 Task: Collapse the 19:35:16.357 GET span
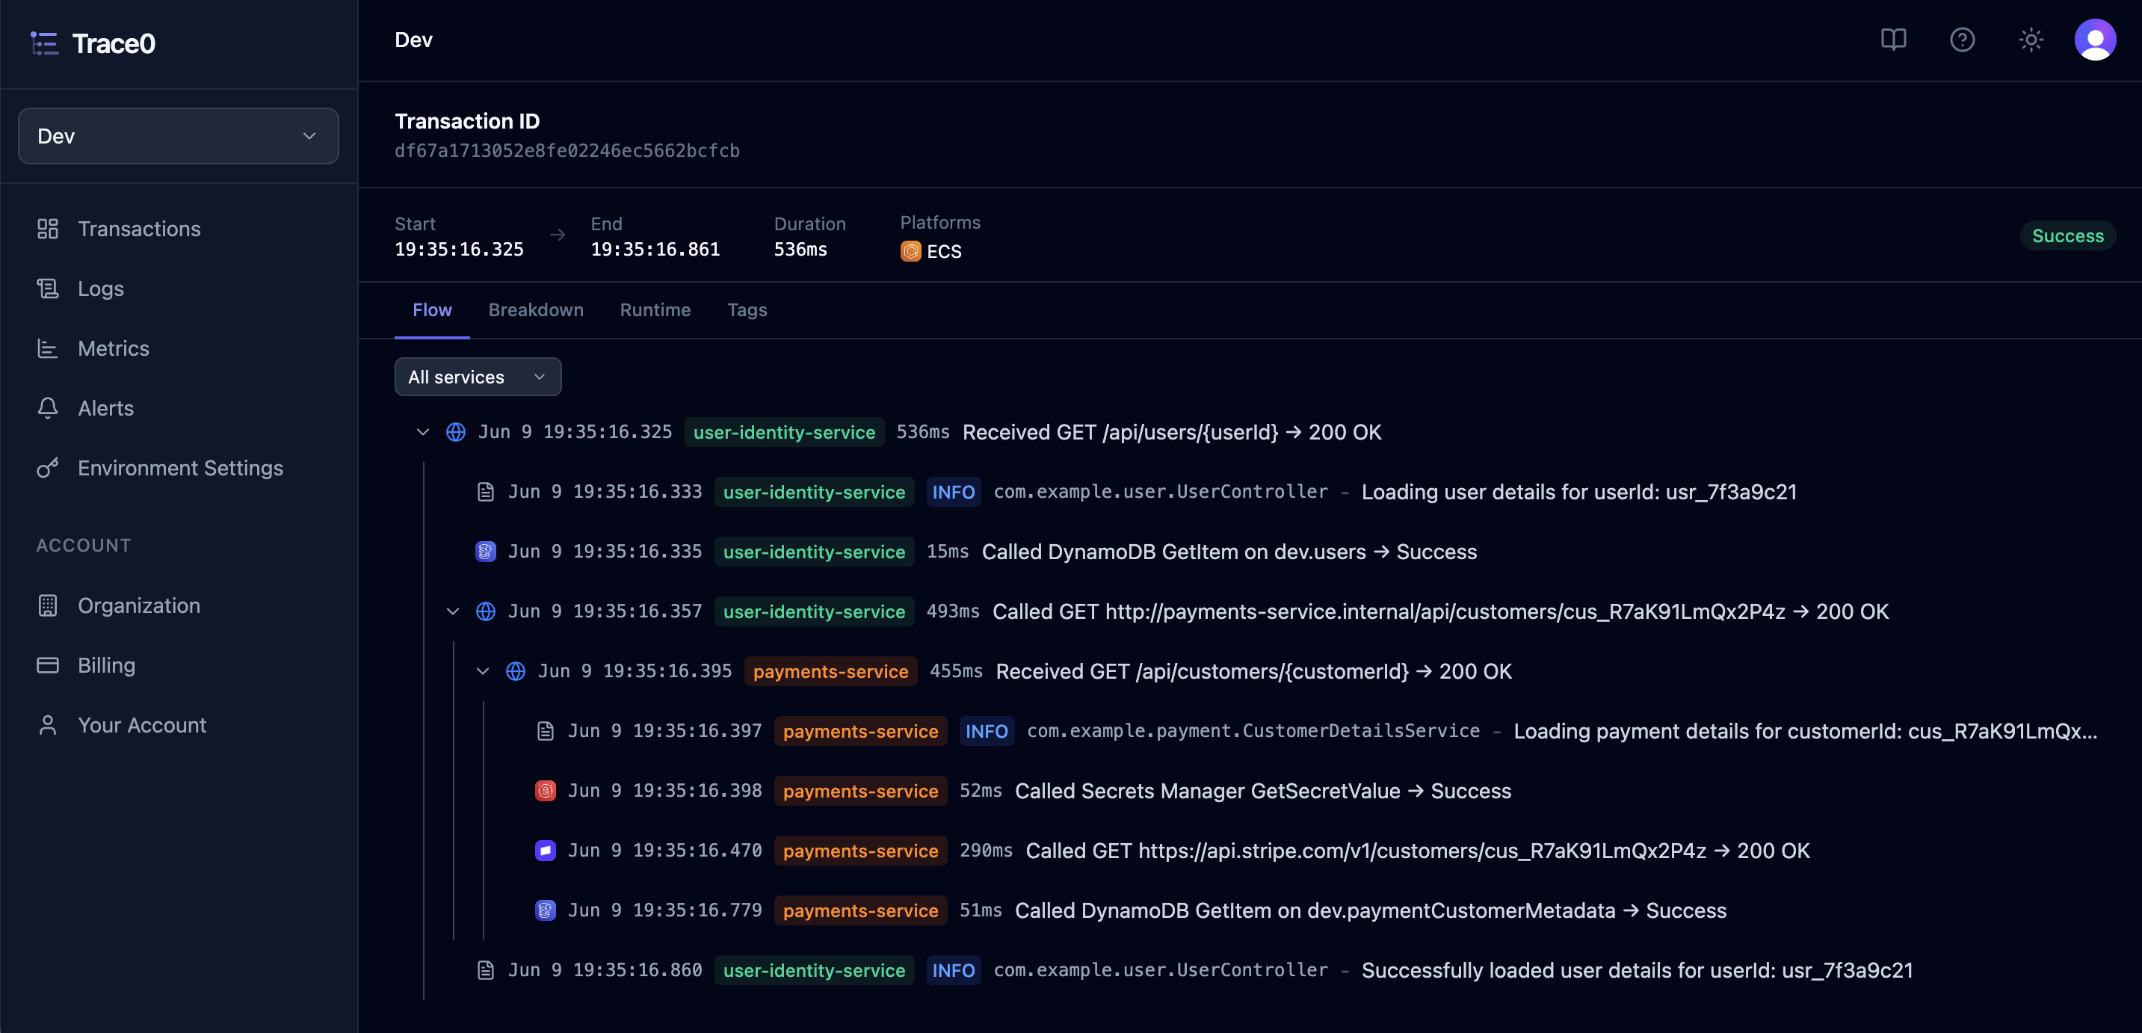pos(452,612)
